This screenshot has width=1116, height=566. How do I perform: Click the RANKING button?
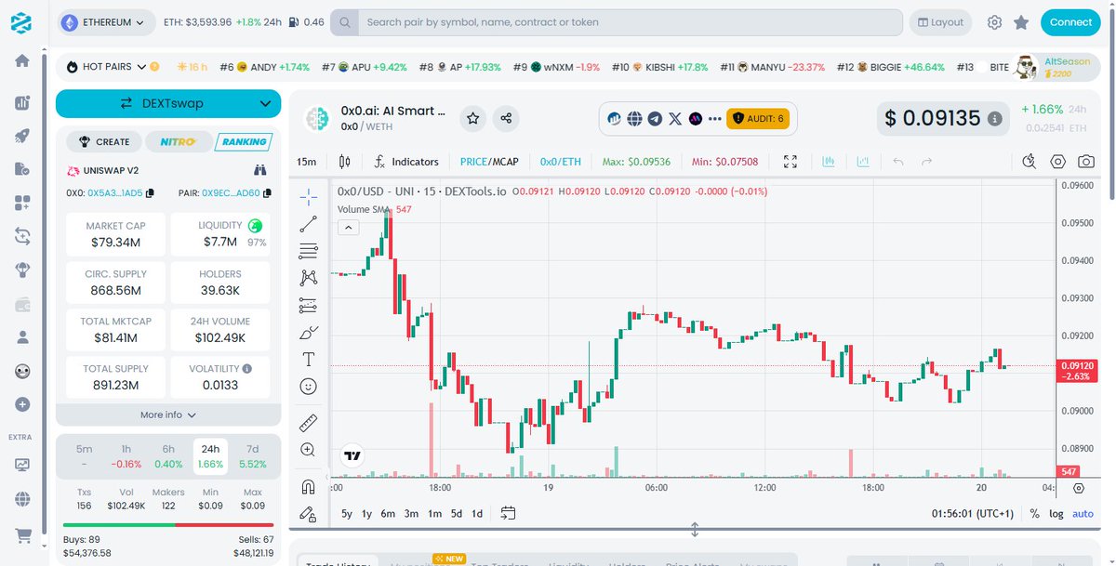(x=244, y=141)
